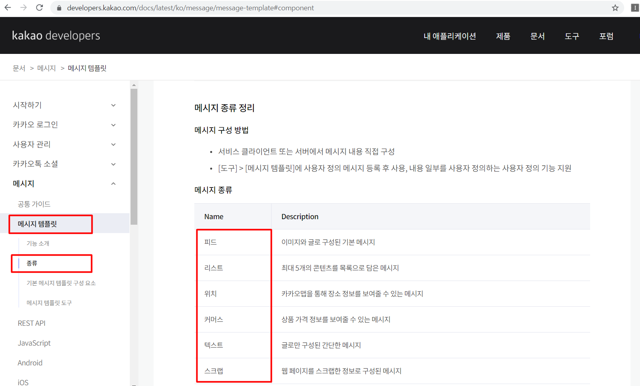
Task: Click the 메시지 breadcrumb link
Action: pos(46,68)
